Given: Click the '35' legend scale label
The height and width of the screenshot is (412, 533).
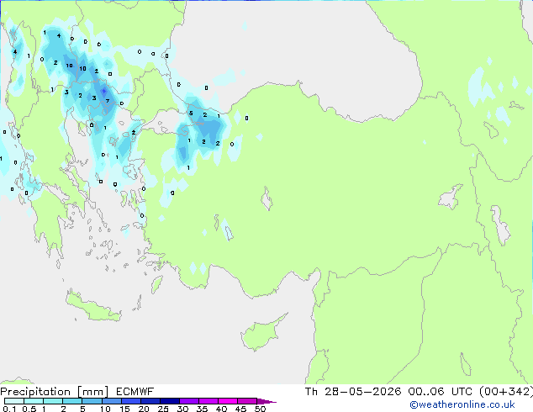Looking at the screenshot, I should pyautogui.click(x=202, y=409).
